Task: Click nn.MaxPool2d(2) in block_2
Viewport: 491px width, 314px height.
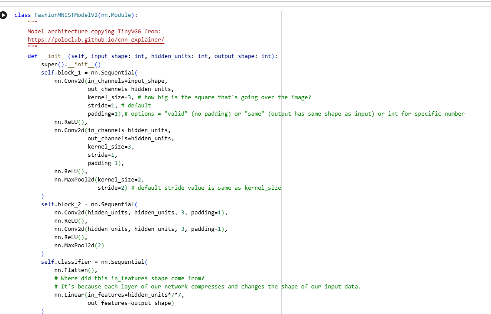Action: tap(79, 246)
